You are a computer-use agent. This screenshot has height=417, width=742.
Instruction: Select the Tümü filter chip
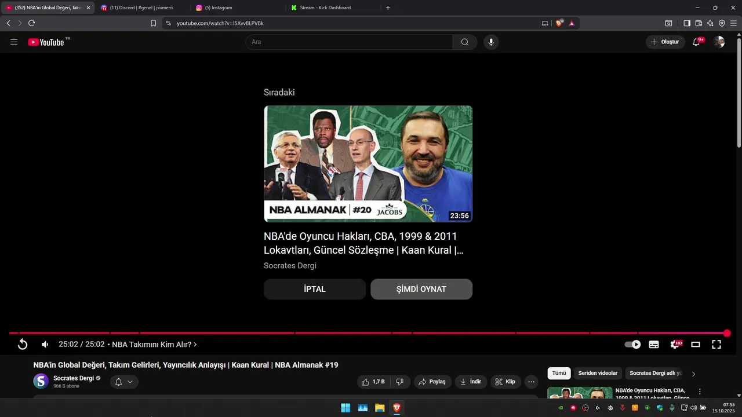pos(559,374)
